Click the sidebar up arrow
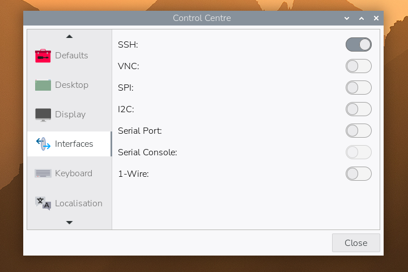The height and width of the screenshot is (272, 408). 69,36
